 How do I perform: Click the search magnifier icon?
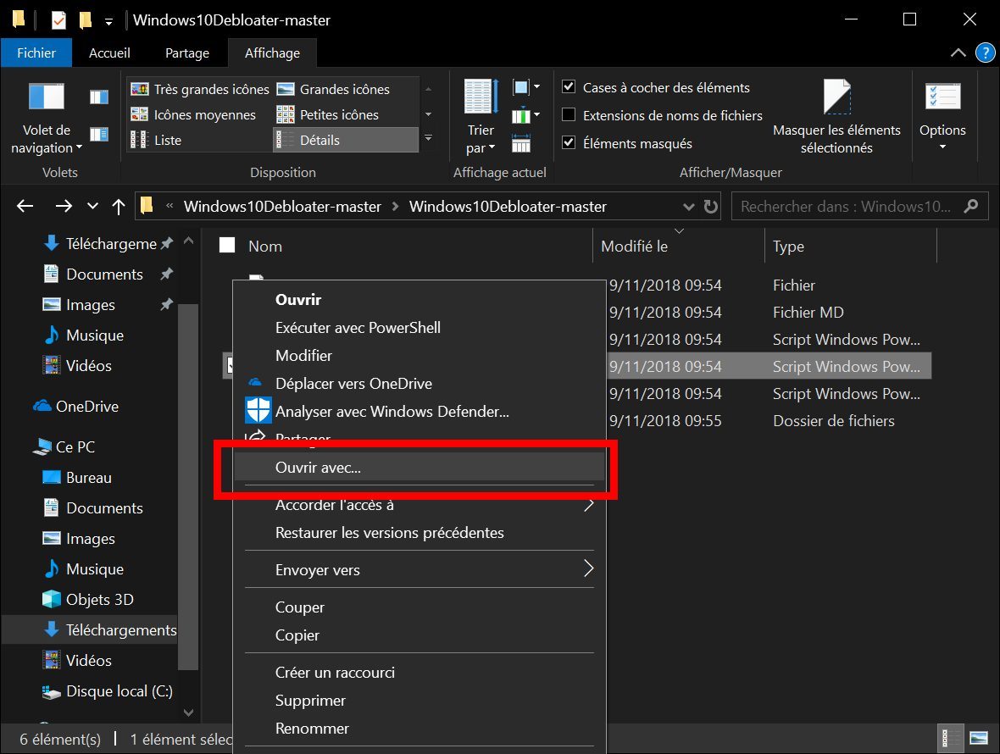971,206
